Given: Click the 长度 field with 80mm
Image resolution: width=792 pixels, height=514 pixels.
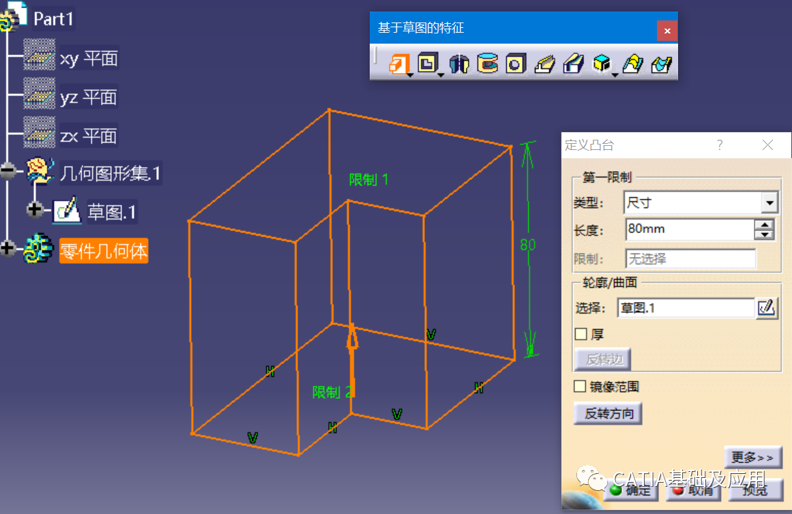Looking at the screenshot, I should pos(690,230).
